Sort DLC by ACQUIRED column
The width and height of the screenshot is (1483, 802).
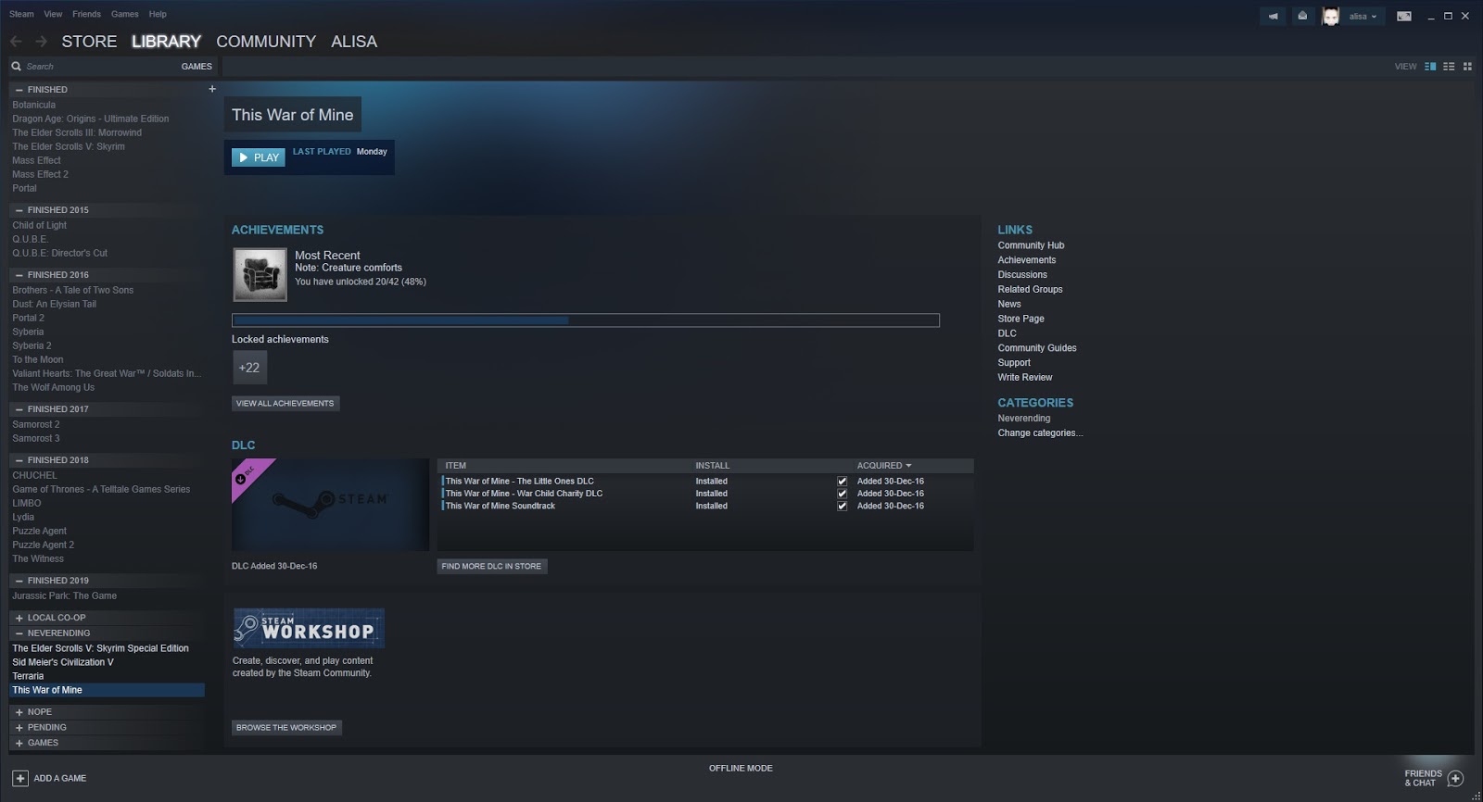pos(884,466)
